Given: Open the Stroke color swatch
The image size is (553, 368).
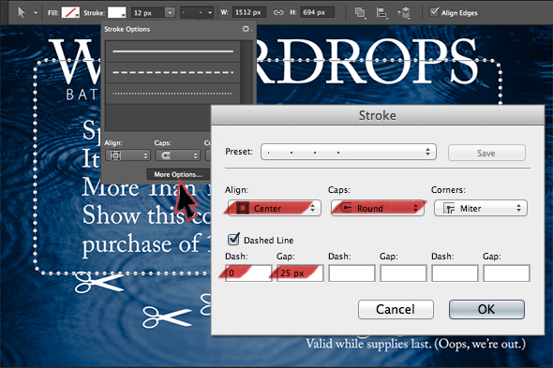Looking at the screenshot, I should (x=117, y=13).
